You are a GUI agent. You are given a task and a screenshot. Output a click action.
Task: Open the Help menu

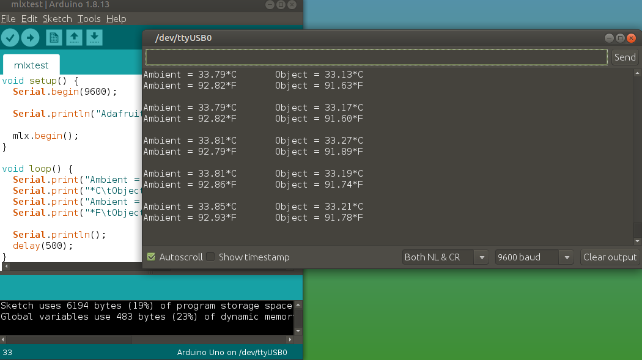point(116,18)
